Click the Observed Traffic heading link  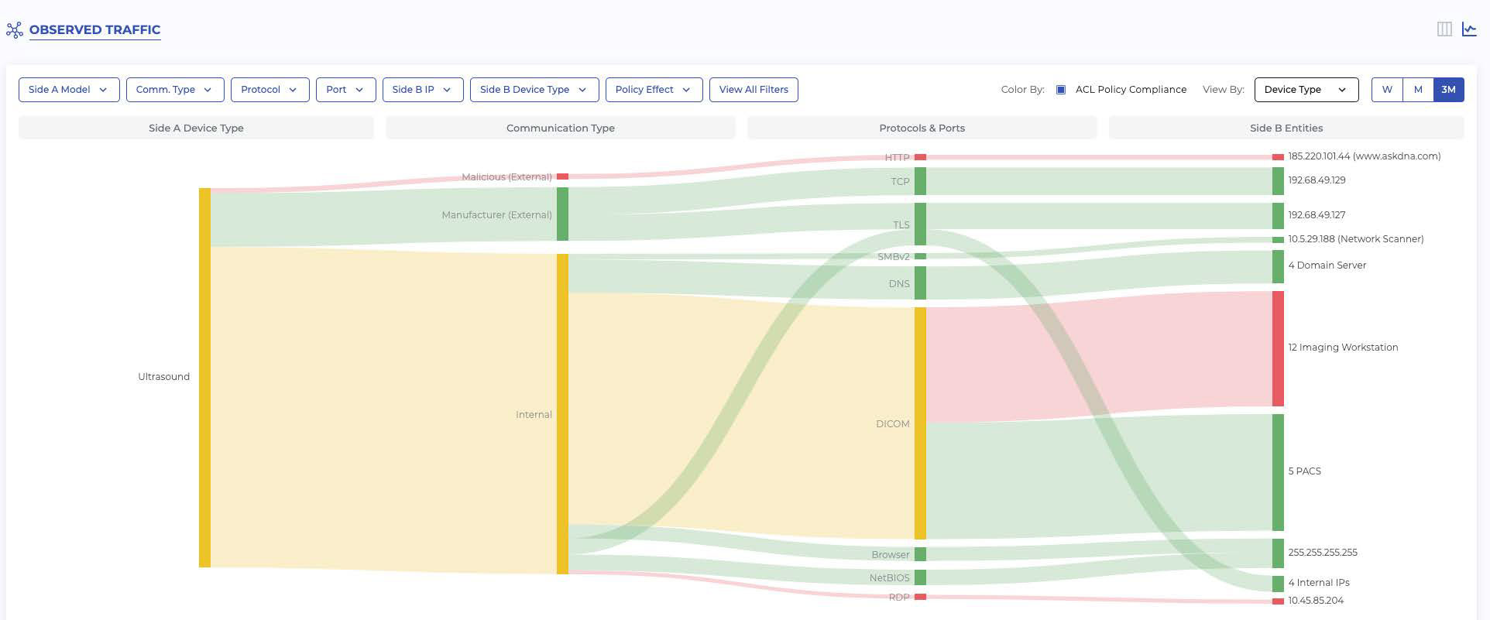pyautogui.click(x=95, y=30)
